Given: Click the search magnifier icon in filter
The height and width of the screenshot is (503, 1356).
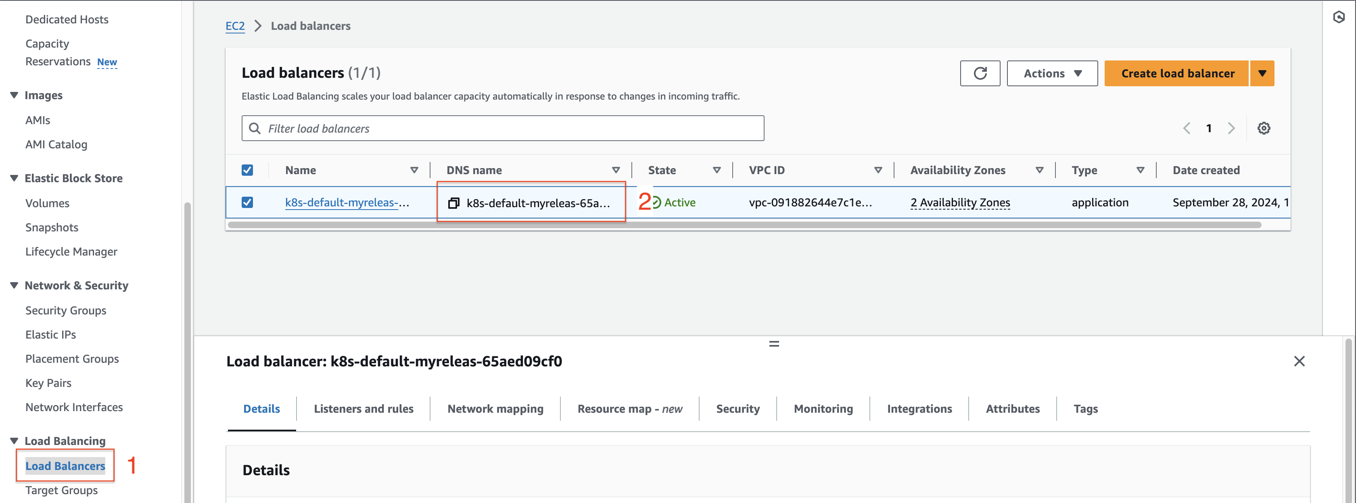Looking at the screenshot, I should 255,128.
